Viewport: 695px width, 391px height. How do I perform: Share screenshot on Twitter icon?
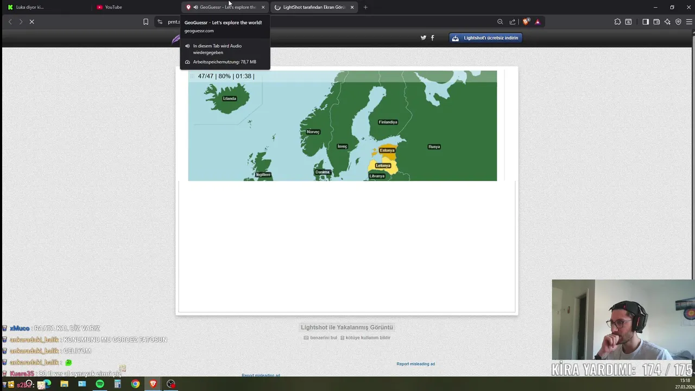pyautogui.click(x=424, y=37)
